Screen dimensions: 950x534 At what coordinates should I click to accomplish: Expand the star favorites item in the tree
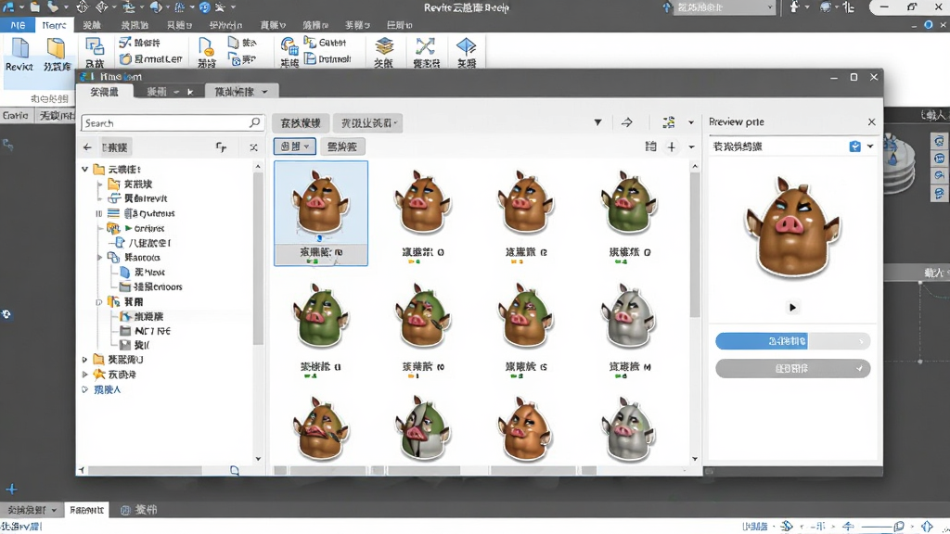click(x=84, y=375)
